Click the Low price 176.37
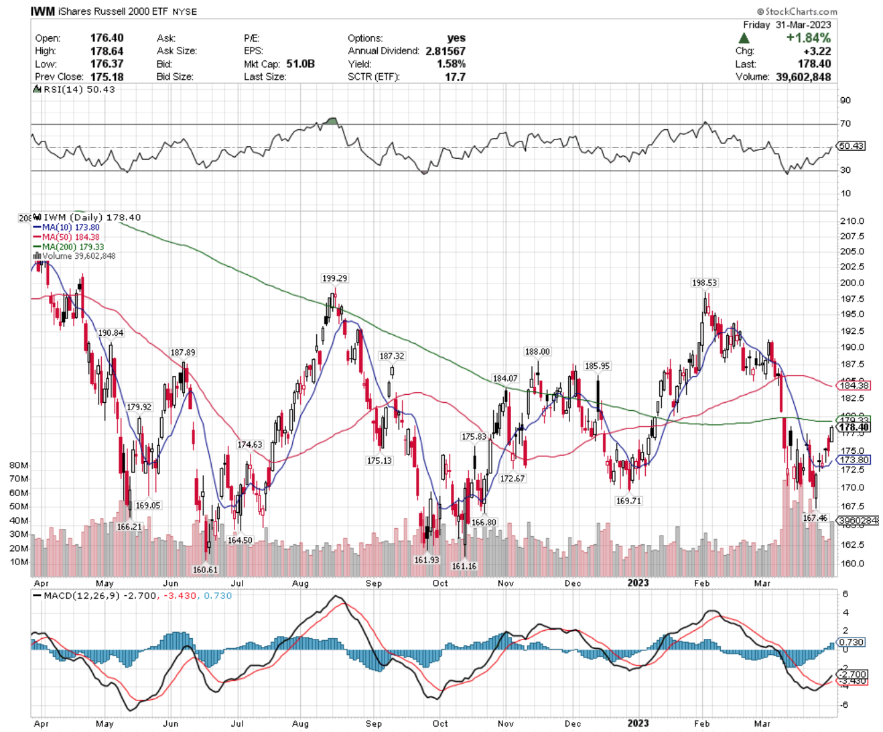This screenshot has height=732, width=883. 107,64
